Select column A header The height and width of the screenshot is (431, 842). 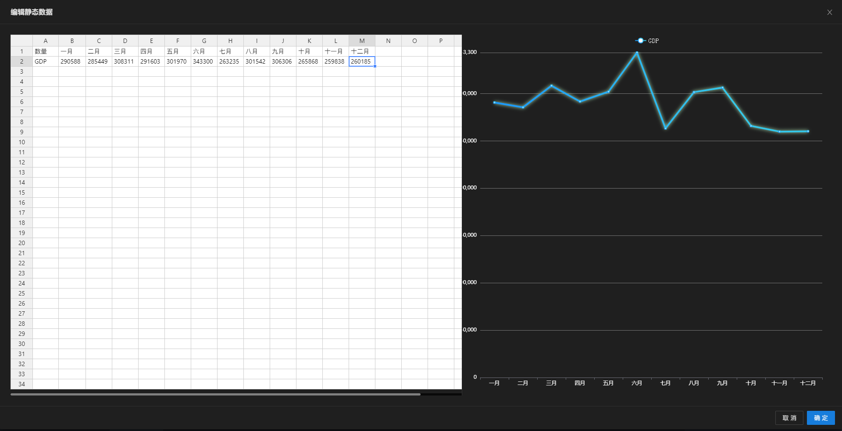[x=46, y=41]
